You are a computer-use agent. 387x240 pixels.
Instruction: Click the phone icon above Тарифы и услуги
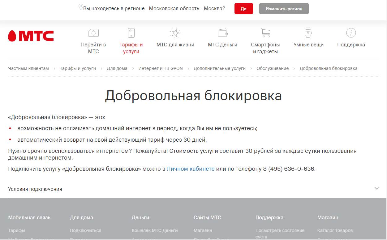[x=131, y=33]
